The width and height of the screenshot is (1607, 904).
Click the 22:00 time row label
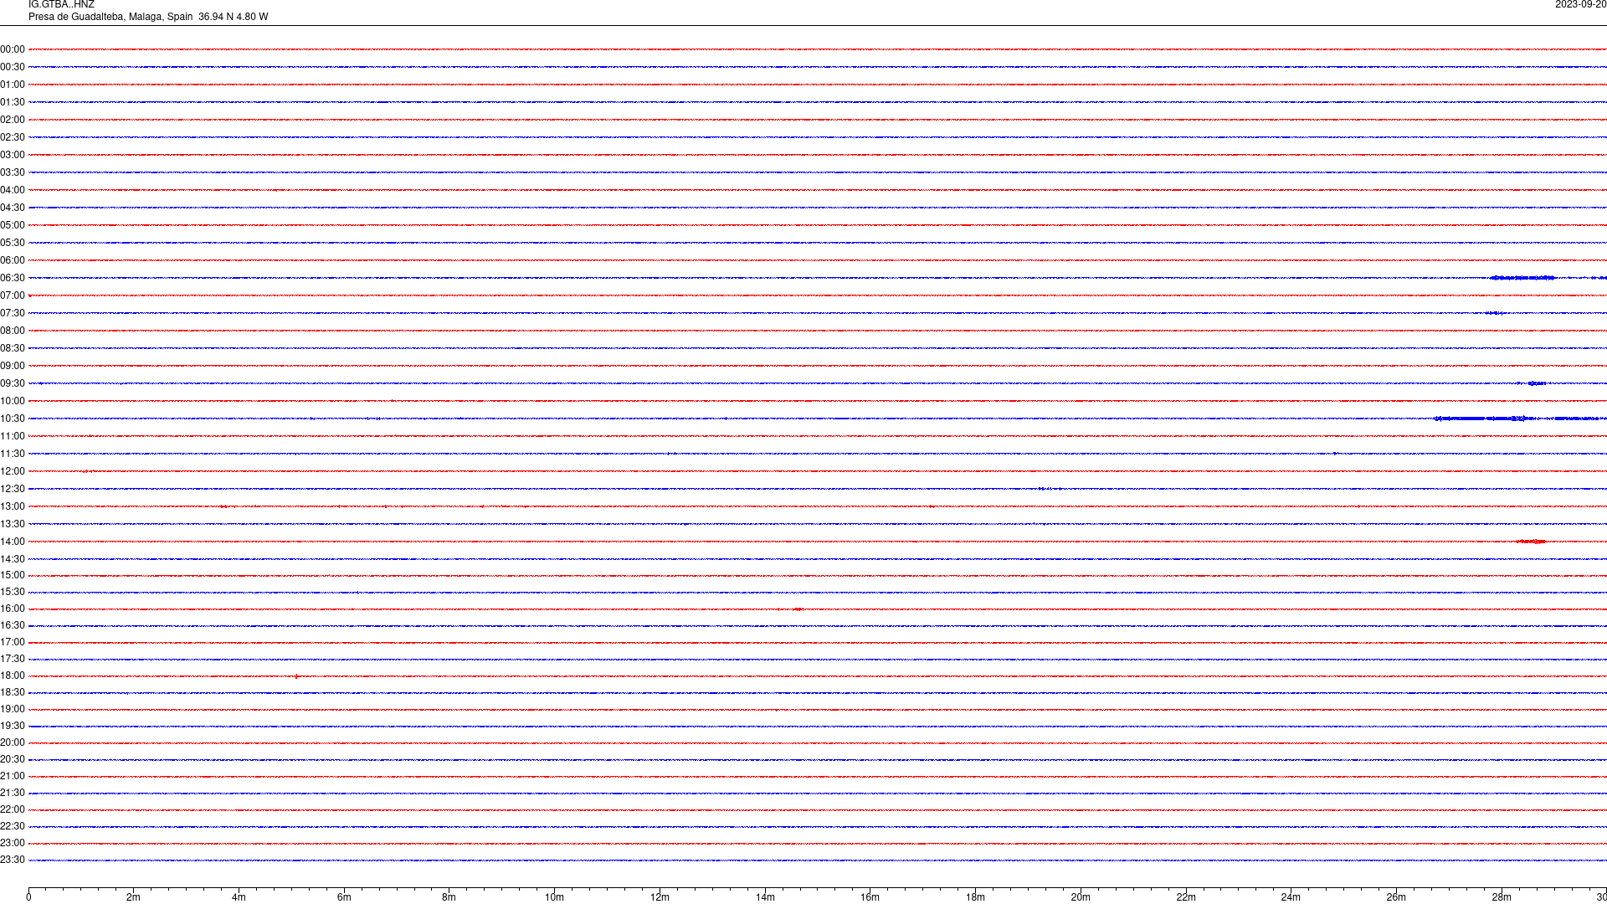tap(13, 809)
